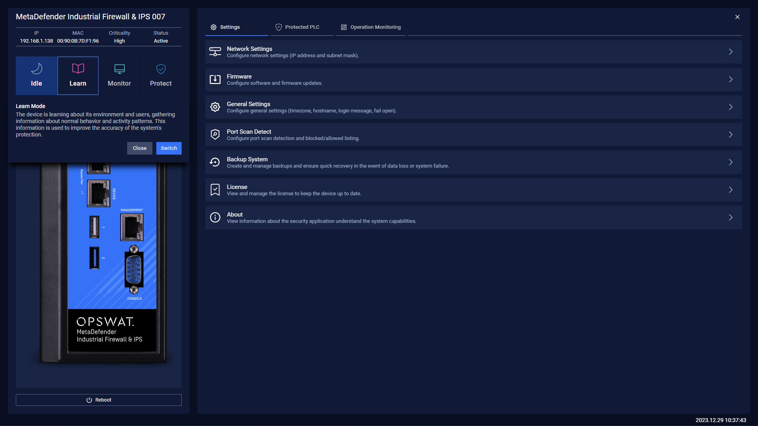Viewport: 758px width, 426px height.
Task: Click the Backup System restore icon
Action: click(215, 162)
